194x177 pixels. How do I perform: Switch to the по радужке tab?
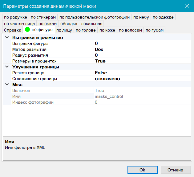[16, 17]
